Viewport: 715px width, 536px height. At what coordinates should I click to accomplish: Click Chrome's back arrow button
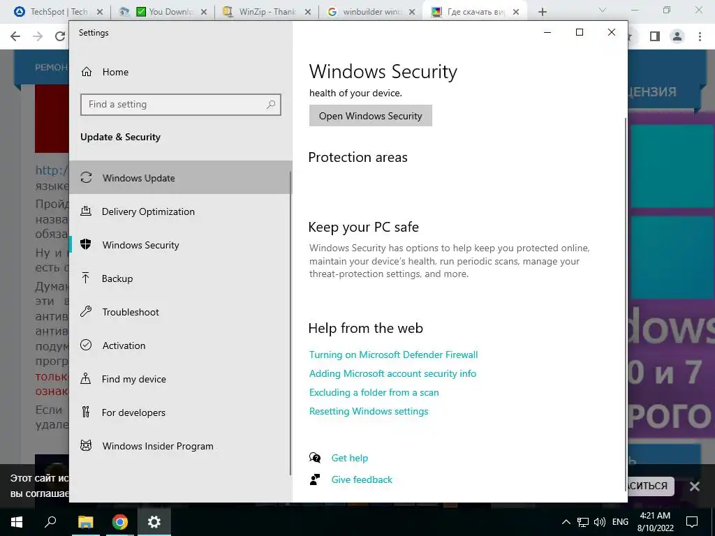pyautogui.click(x=15, y=36)
